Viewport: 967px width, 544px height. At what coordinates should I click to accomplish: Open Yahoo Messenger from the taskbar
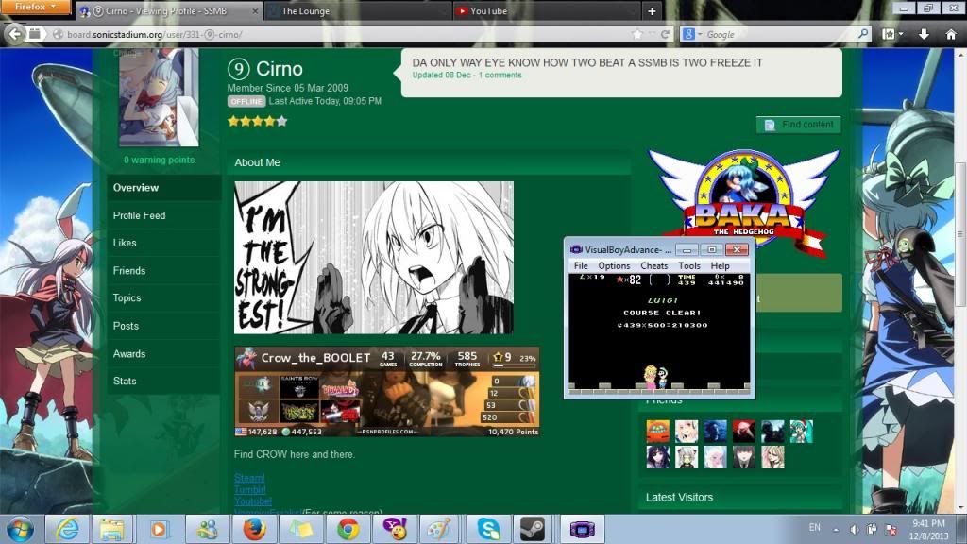pos(397,529)
